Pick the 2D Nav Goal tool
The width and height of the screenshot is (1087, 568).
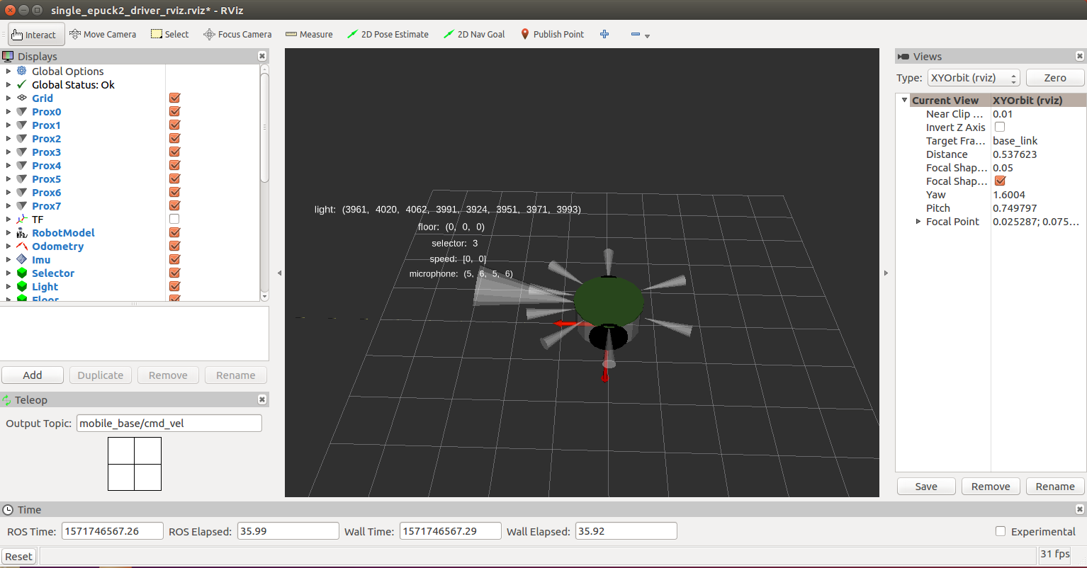click(x=474, y=34)
